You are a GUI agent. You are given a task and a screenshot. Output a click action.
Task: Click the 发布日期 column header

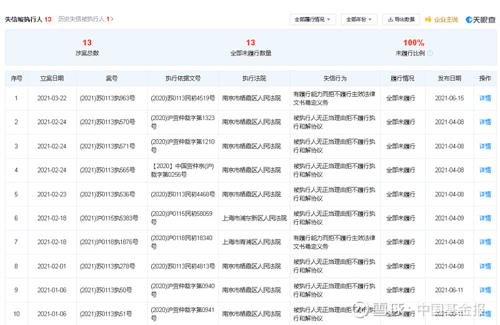point(449,79)
